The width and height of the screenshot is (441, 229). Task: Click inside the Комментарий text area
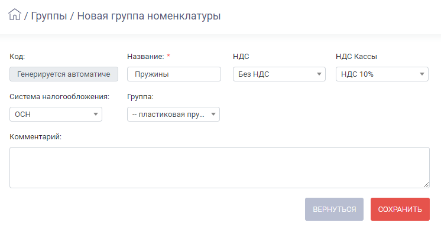[x=219, y=168]
